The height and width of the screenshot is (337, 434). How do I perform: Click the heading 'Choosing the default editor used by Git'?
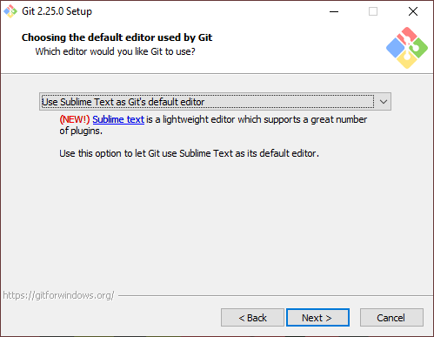pyautogui.click(x=117, y=37)
